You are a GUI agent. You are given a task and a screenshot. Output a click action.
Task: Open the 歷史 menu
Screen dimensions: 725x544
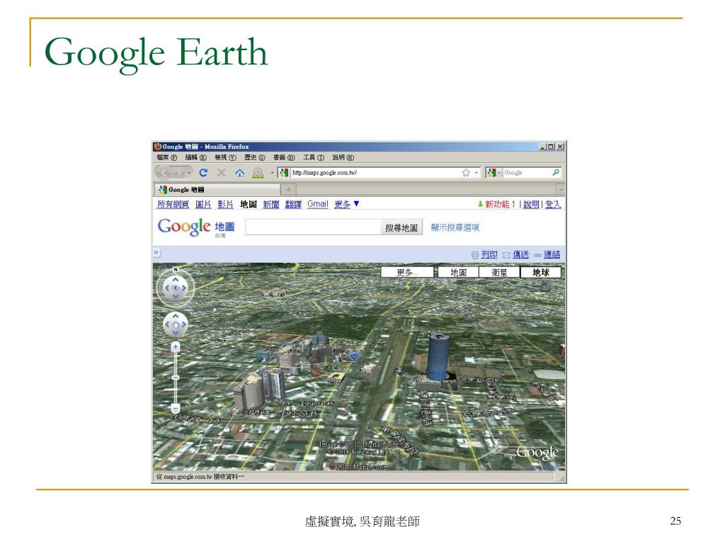click(x=255, y=158)
